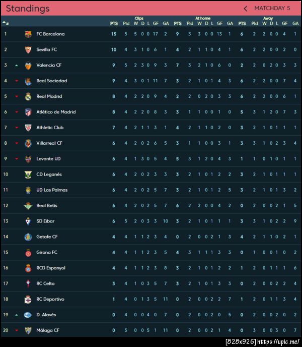Viewport: 302px width, 347px height.
Task: Click the RC Deportivo crest
Action: [28, 299]
